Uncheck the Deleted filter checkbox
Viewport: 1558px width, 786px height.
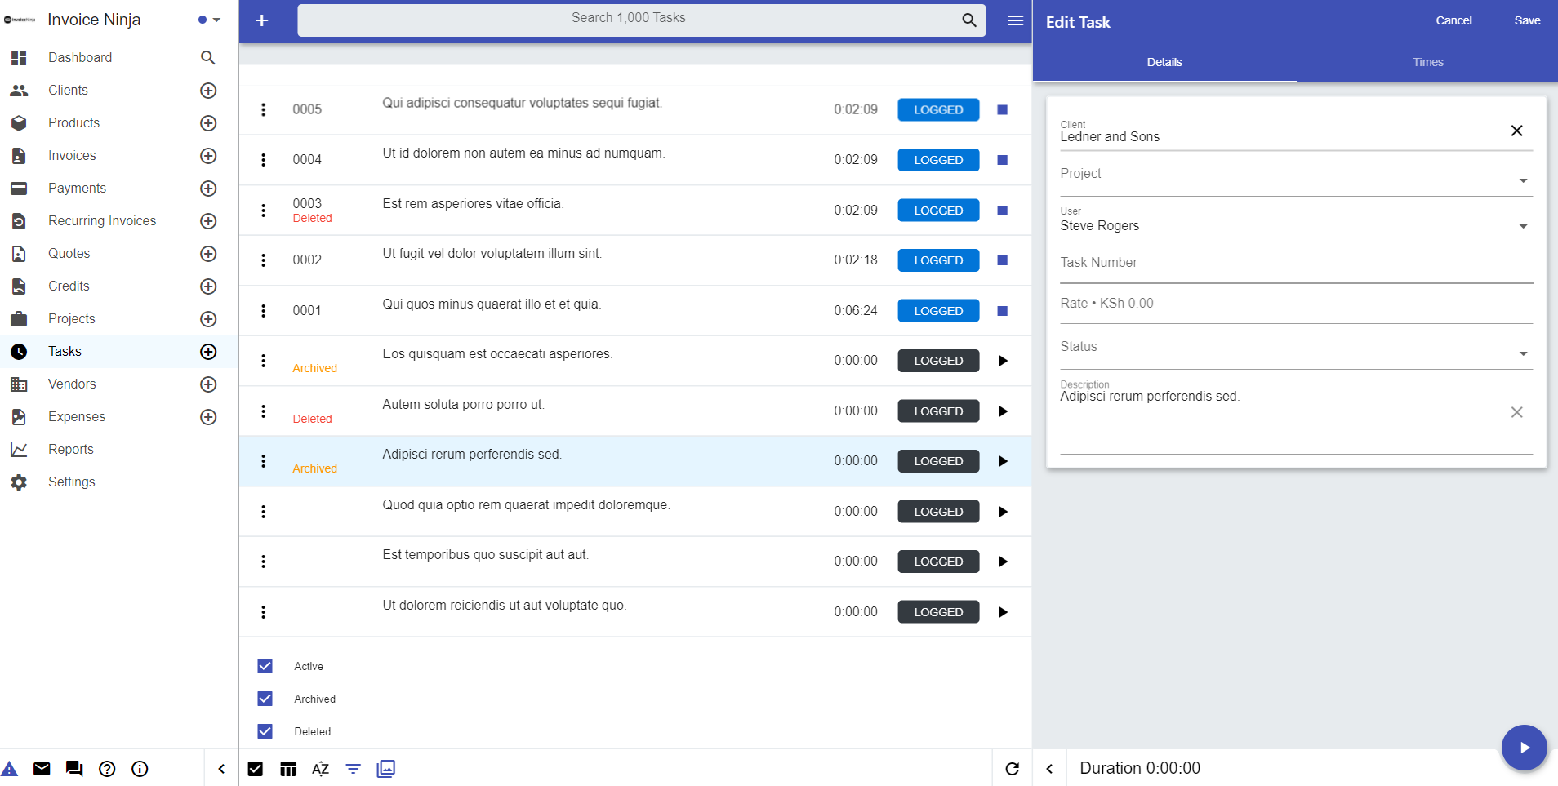(265, 731)
